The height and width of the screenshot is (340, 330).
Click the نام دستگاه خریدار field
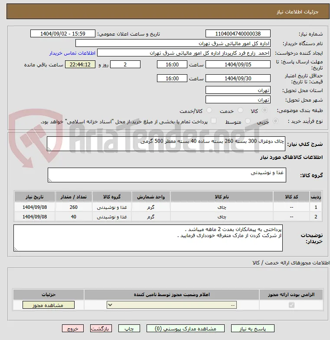pyautogui.click(x=173, y=43)
